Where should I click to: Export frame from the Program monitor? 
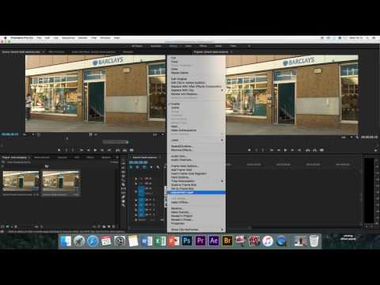point(321,150)
